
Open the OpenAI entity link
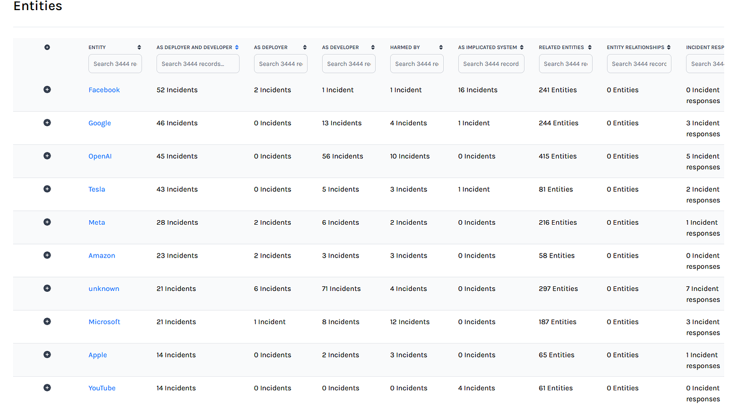100,156
